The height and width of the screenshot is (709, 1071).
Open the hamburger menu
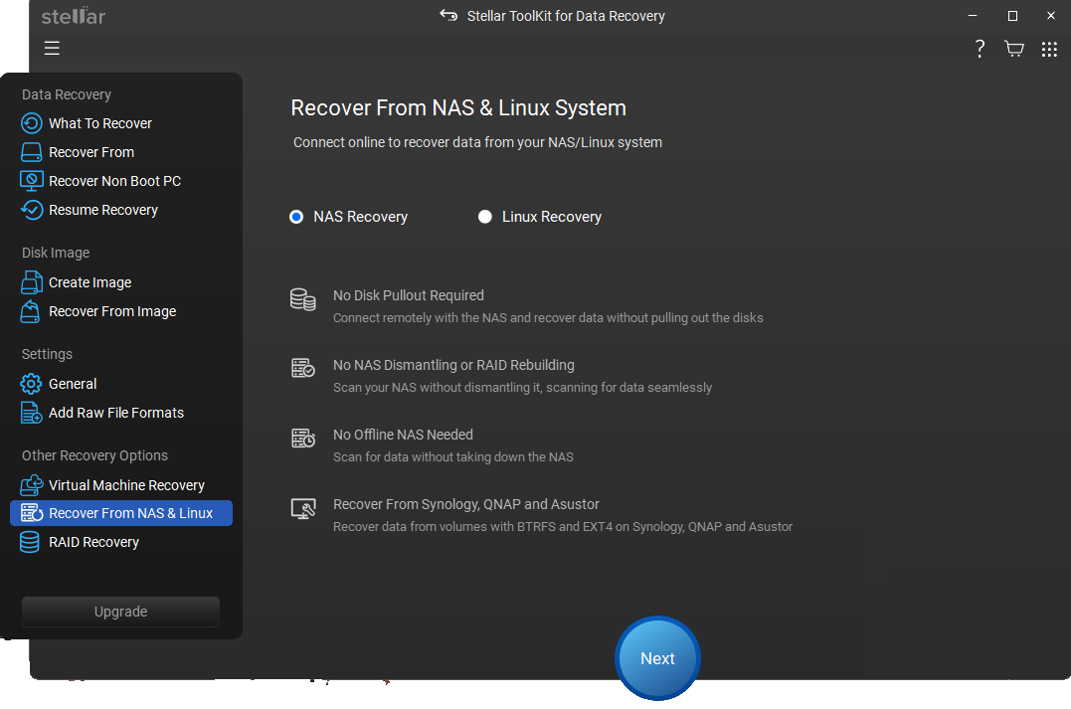[x=52, y=47]
